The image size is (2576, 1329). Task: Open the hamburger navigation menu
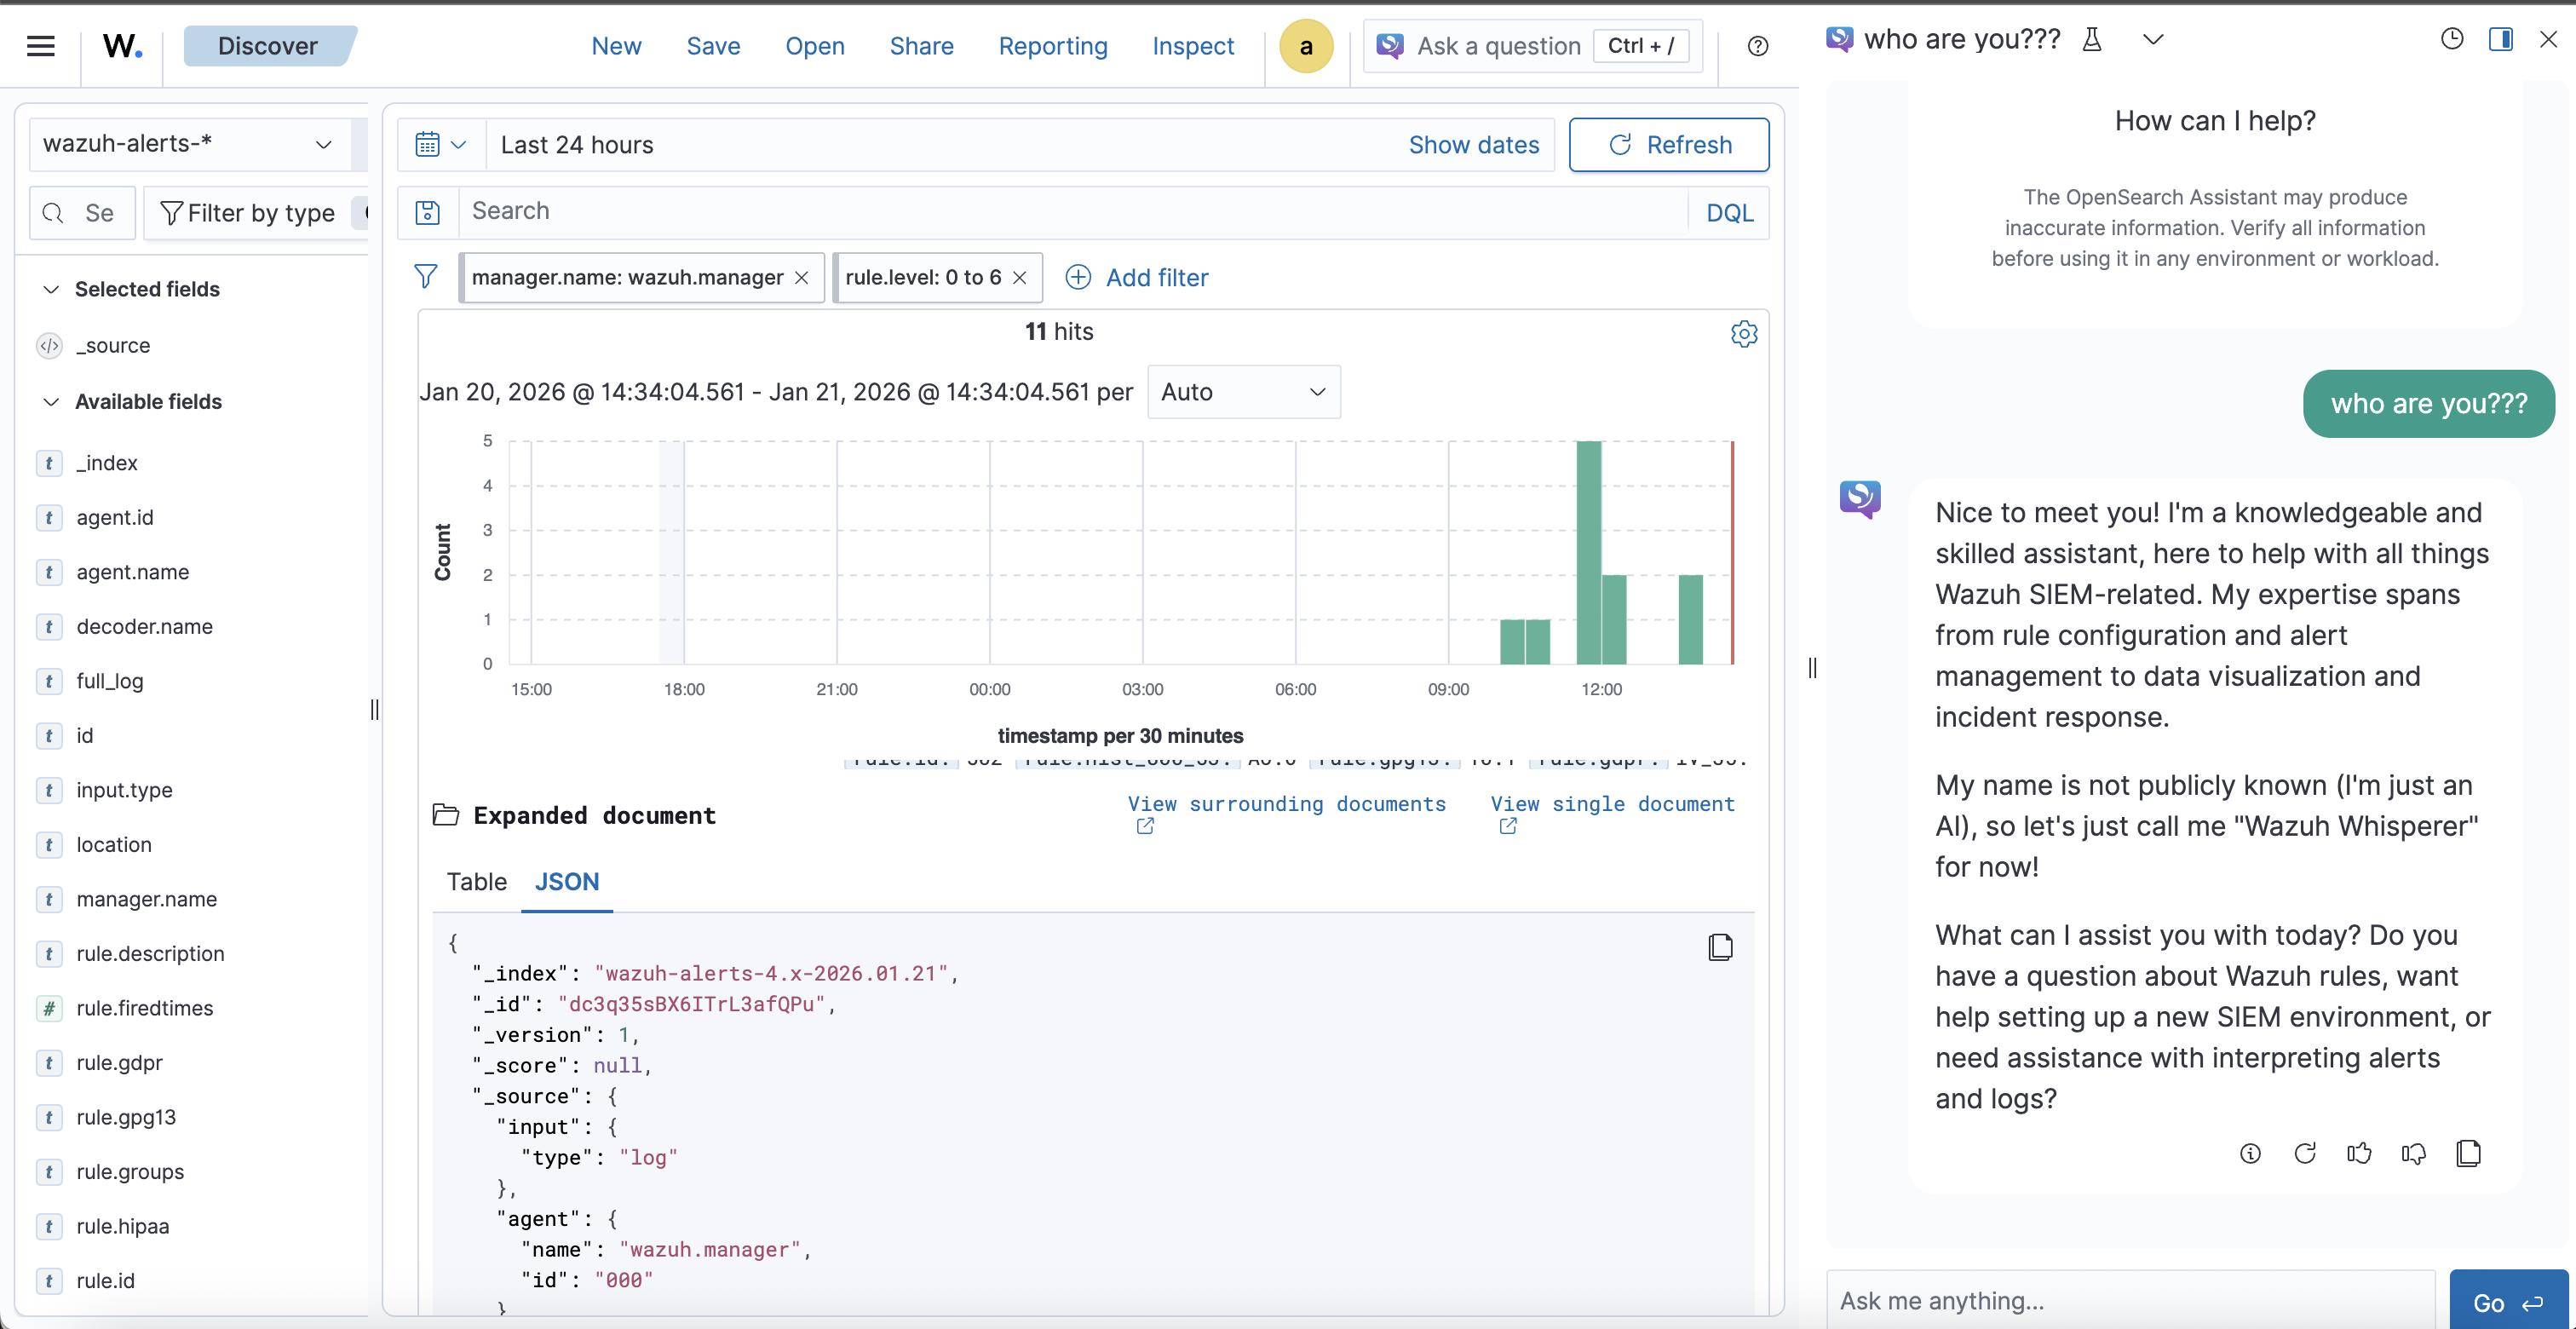coord(41,46)
